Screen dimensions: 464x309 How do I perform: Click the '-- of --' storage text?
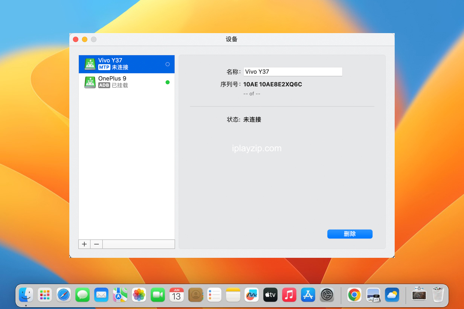[x=252, y=93]
